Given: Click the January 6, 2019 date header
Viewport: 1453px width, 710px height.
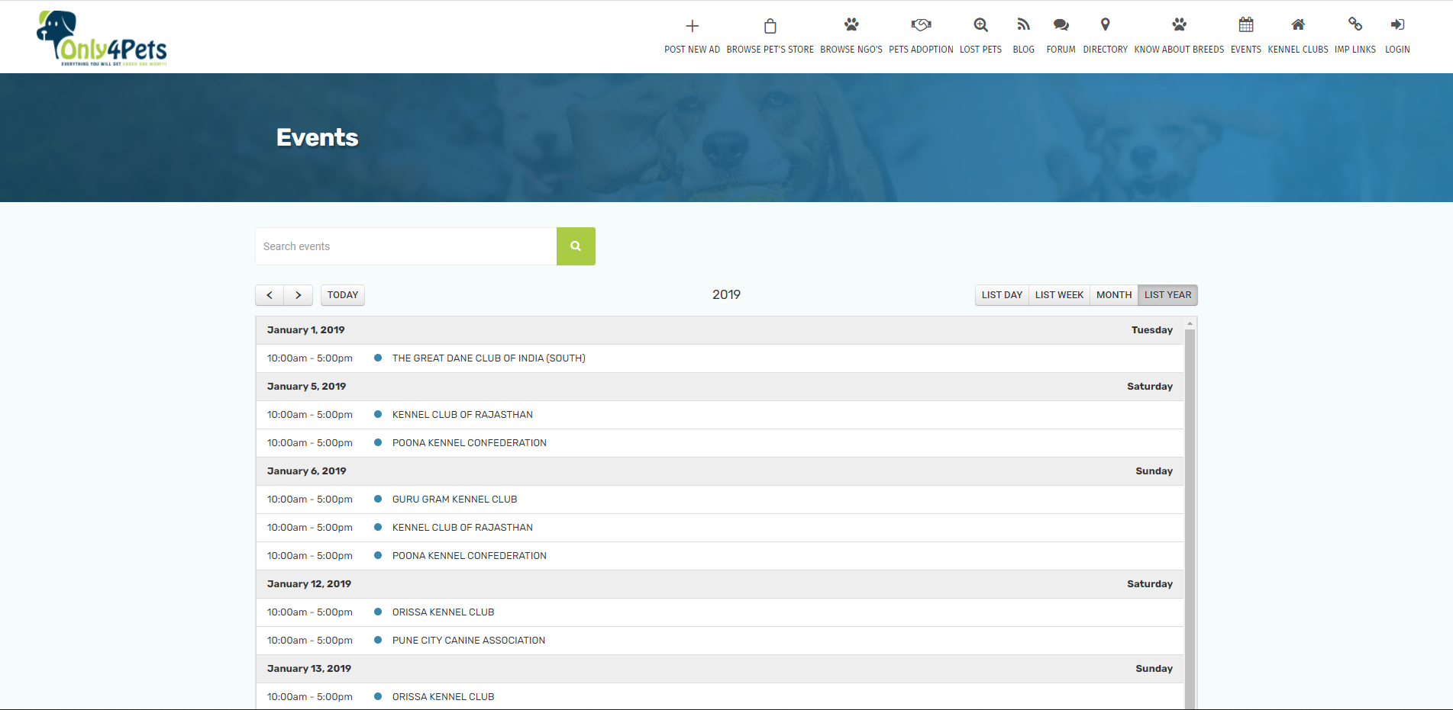Looking at the screenshot, I should point(306,471).
